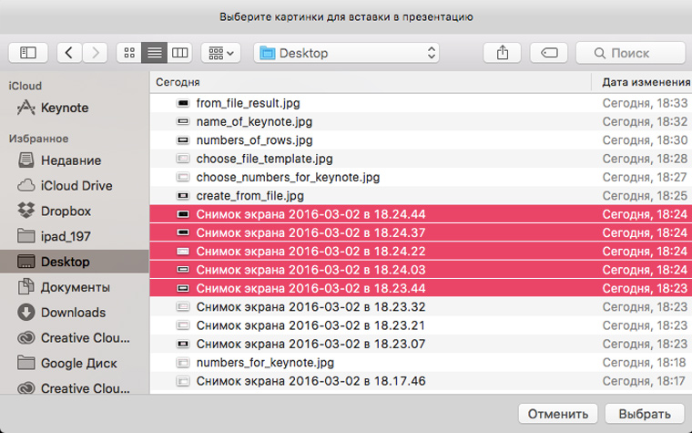Image resolution: width=692 pixels, height=433 pixels.
Task: Click the Share toolbar icon
Action: 503,53
